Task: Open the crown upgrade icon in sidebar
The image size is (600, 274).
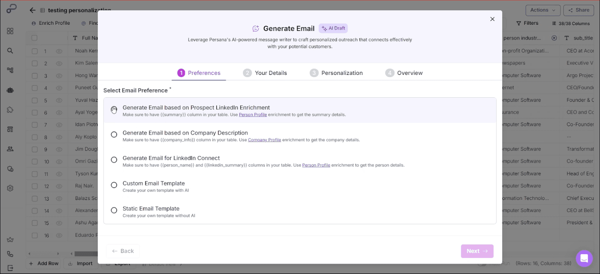Action: (10, 240)
